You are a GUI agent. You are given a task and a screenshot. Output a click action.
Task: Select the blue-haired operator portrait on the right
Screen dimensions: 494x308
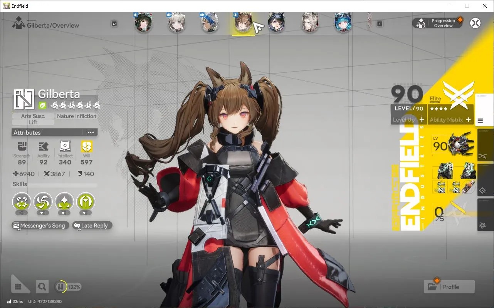(x=343, y=23)
